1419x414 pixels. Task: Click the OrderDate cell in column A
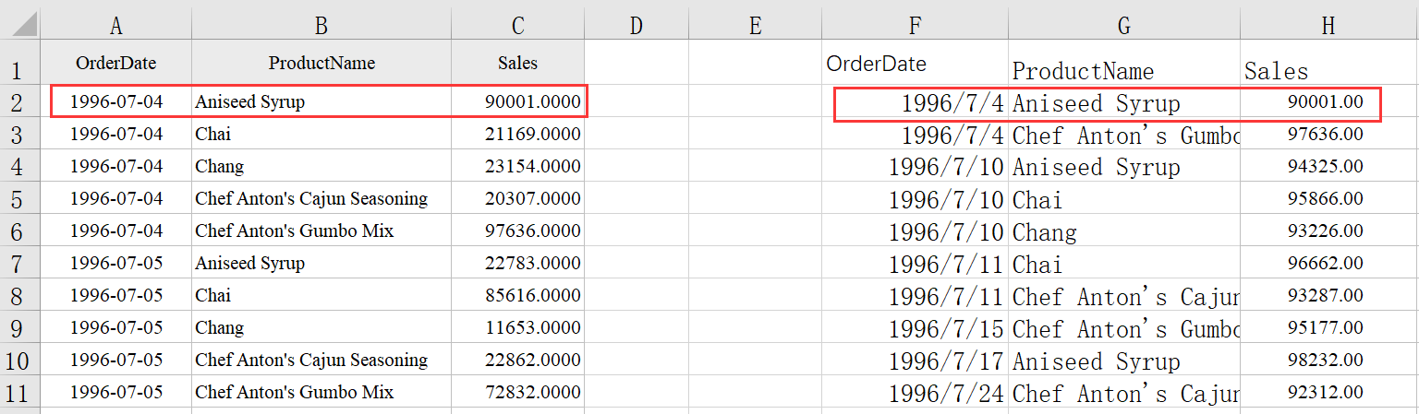pyautogui.click(x=115, y=64)
